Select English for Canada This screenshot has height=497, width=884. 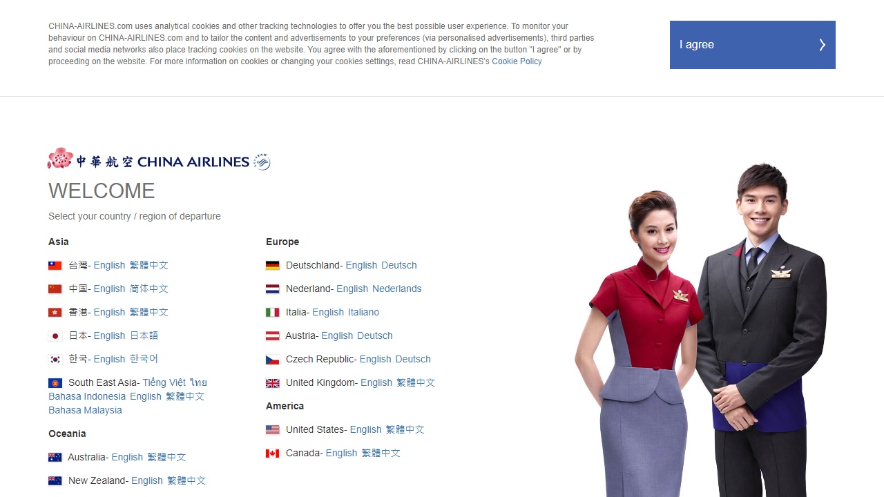tap(341, 453)
